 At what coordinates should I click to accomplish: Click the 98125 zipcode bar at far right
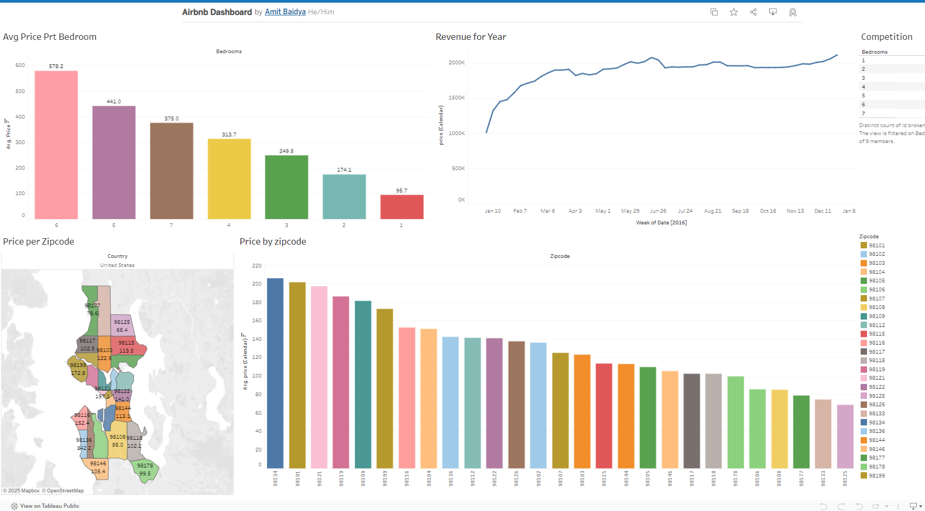pyautogui.click(x=845, y=437)
